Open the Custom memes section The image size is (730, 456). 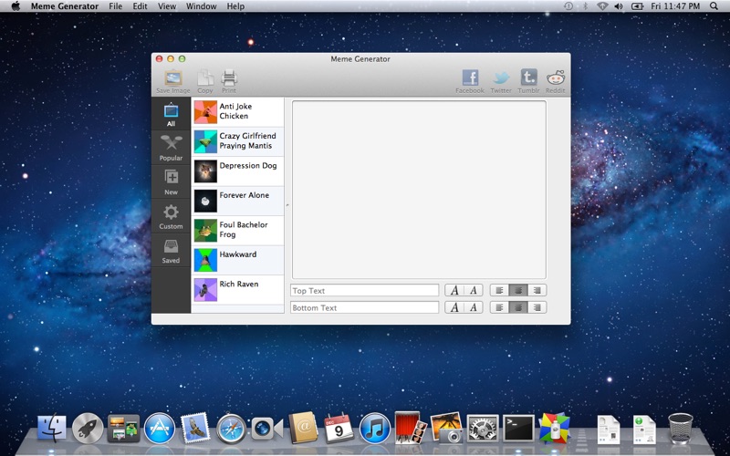(171, 215)
